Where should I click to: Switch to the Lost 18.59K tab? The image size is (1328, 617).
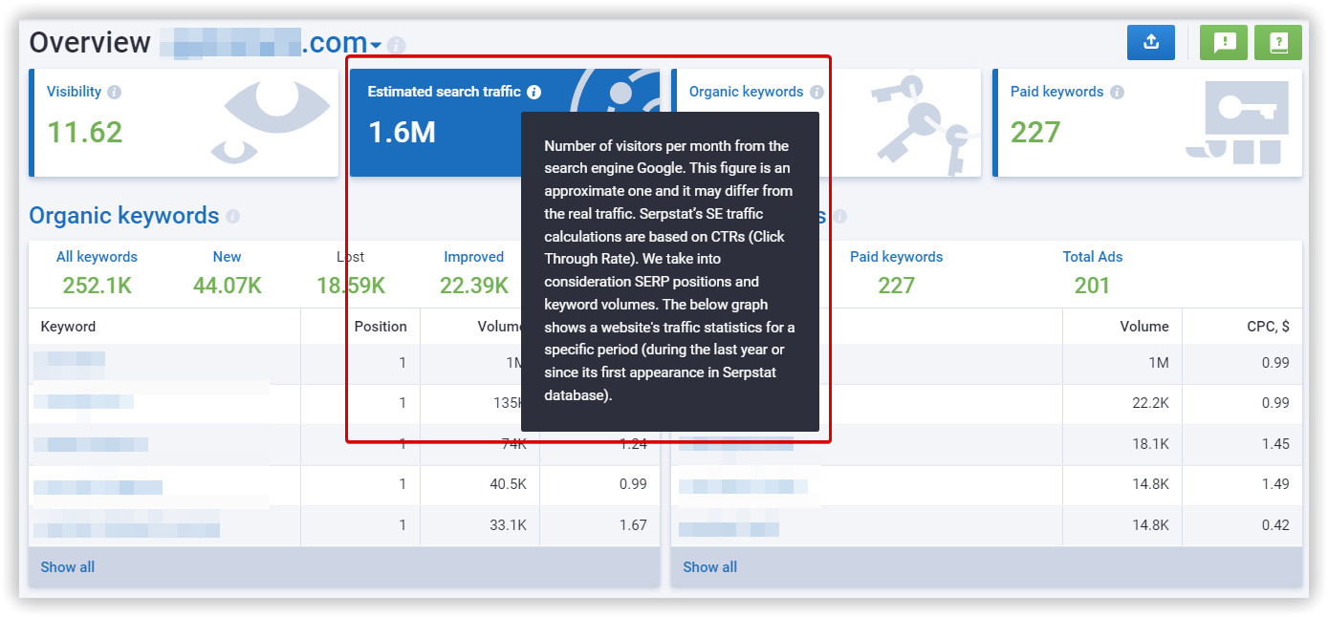click(351, 272)
